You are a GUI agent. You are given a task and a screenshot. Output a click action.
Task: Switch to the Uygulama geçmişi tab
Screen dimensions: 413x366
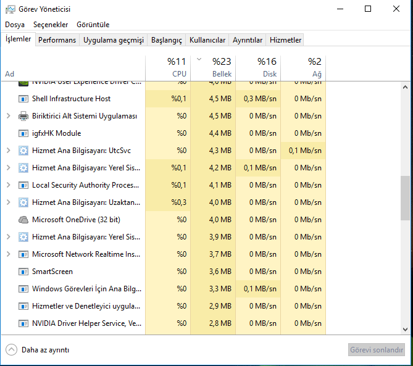[x=114, y=40]
